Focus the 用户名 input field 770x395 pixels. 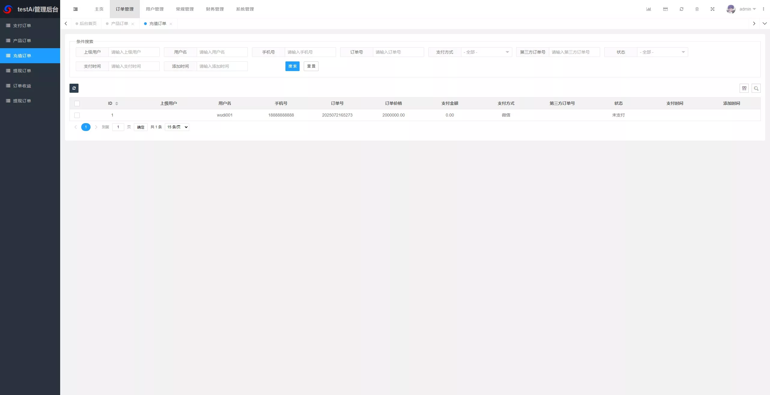(x=222, y=52)
